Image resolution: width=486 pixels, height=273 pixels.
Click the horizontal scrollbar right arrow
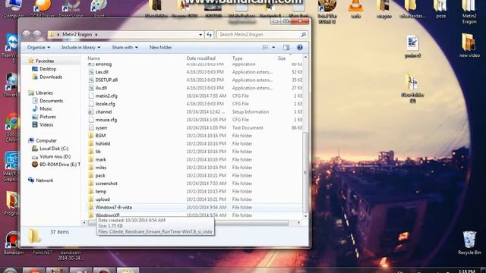pyautogui.click(x=298, y=222)
